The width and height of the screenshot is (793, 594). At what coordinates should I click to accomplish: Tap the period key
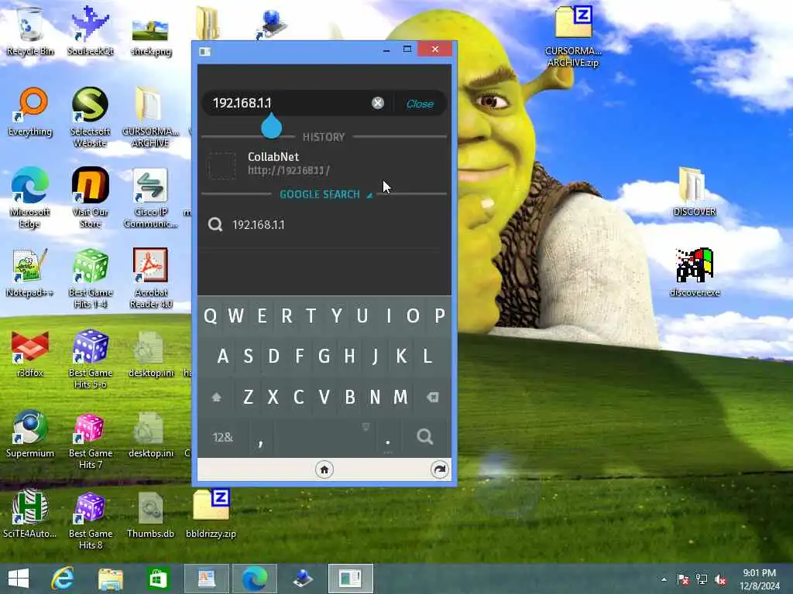point(388,438)
